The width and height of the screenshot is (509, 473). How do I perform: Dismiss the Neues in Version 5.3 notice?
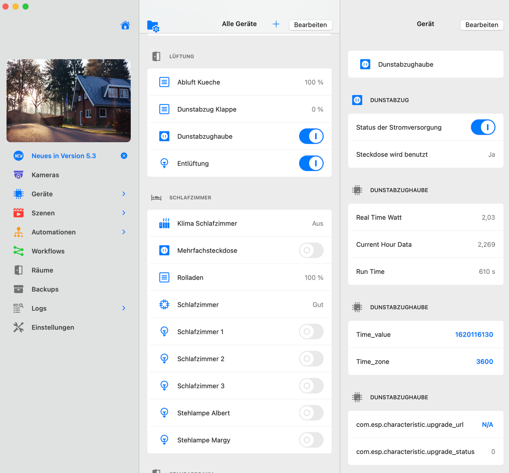click(124, 156)
